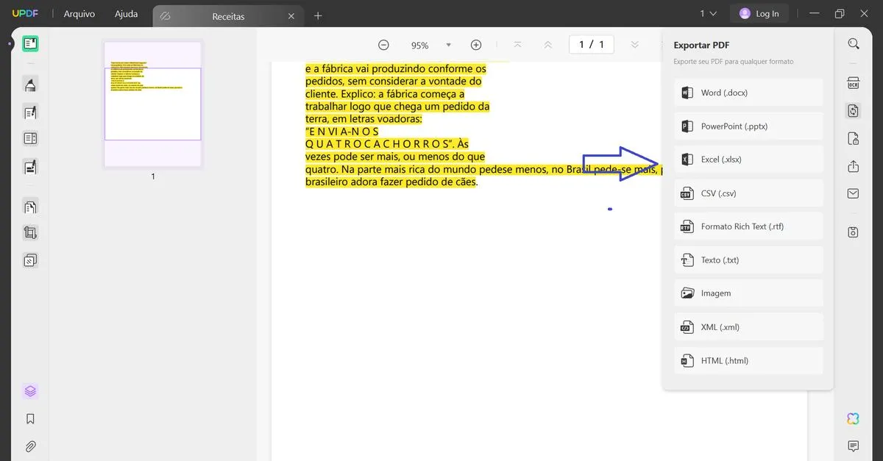Open the zoom level dropdown at 95%

448,45
